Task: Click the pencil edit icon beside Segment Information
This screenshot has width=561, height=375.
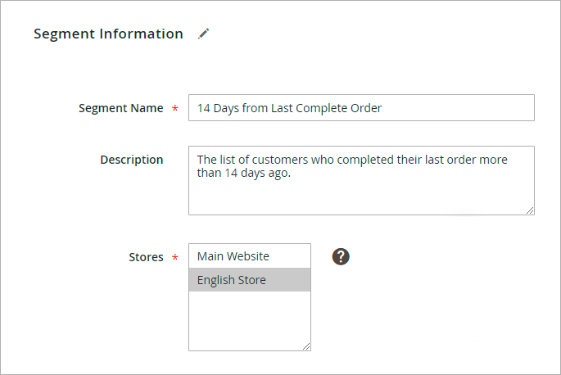Action: point(204,34)
